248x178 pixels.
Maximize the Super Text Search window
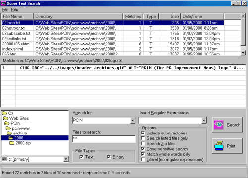click(239, 3)
